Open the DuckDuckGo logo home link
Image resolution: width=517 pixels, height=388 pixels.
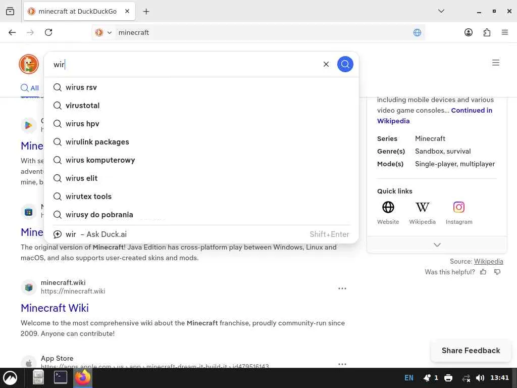click(x=29, y=64)
